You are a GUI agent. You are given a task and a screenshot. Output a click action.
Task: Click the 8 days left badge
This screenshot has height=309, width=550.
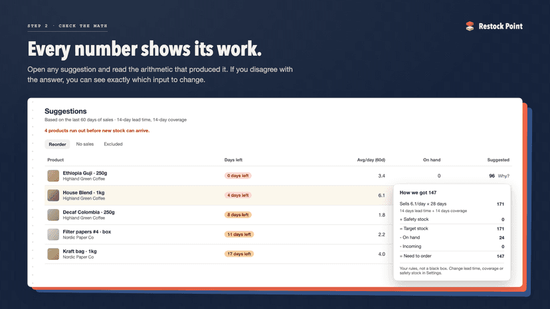[x=238, y=215]
